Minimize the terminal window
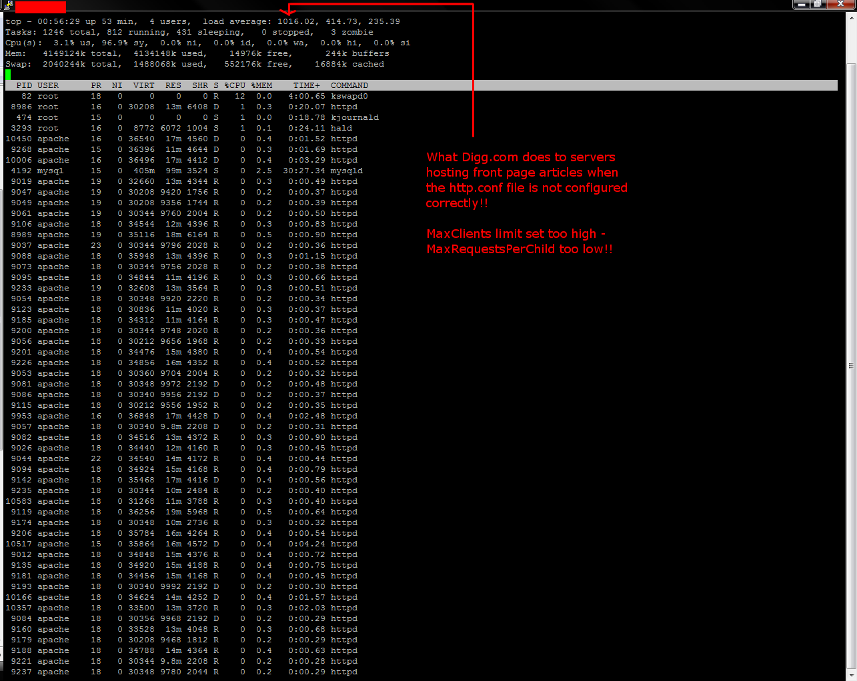Screen dimensions: 857x681 pyautogui.click(x=802, y=4)
